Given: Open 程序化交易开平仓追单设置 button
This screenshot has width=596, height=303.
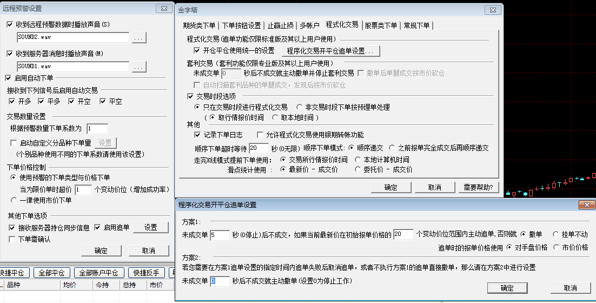Looking at the screenshot, I should (x=330, y=51).
